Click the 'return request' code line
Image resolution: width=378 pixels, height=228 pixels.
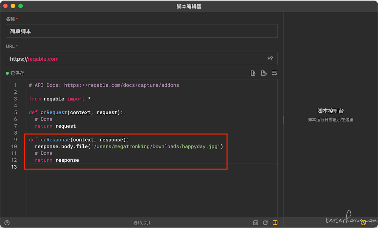(55, 126)
